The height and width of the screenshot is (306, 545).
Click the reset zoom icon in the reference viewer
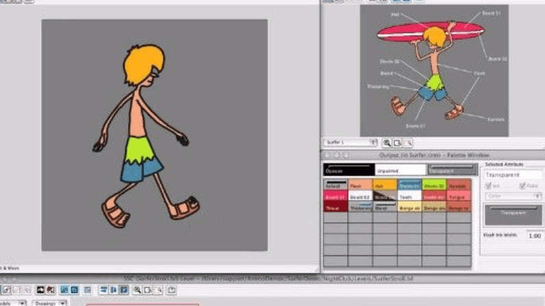click(409, 143)
